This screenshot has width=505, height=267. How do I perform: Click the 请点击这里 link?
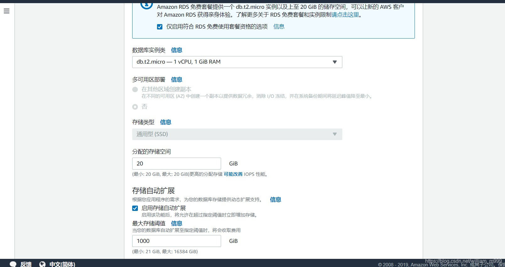coord(345,15)
